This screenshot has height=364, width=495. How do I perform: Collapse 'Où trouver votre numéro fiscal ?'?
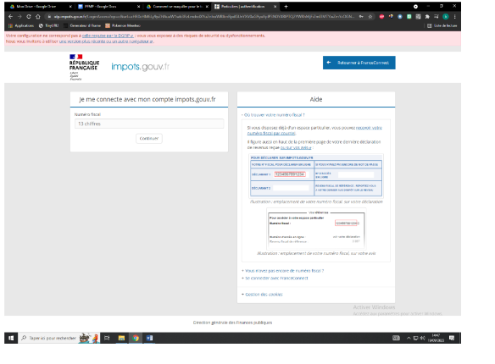[x=273, y=115]
